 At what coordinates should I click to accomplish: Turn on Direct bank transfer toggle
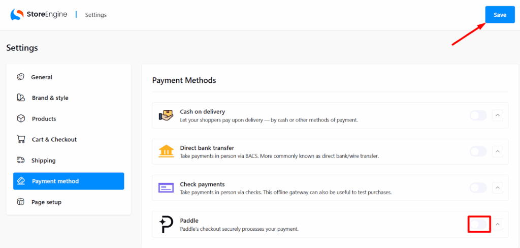[x=478, y=151]
